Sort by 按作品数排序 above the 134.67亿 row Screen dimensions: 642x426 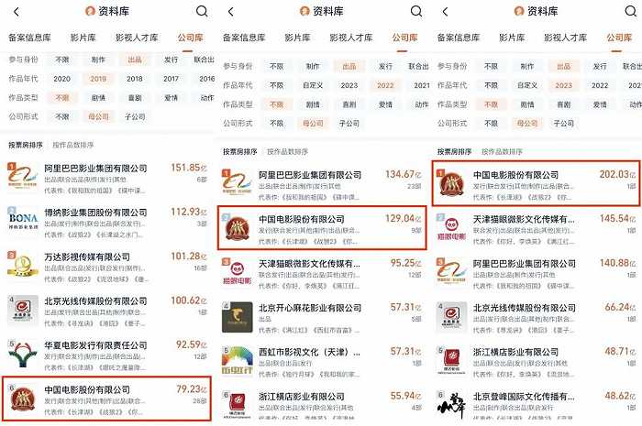287,152
